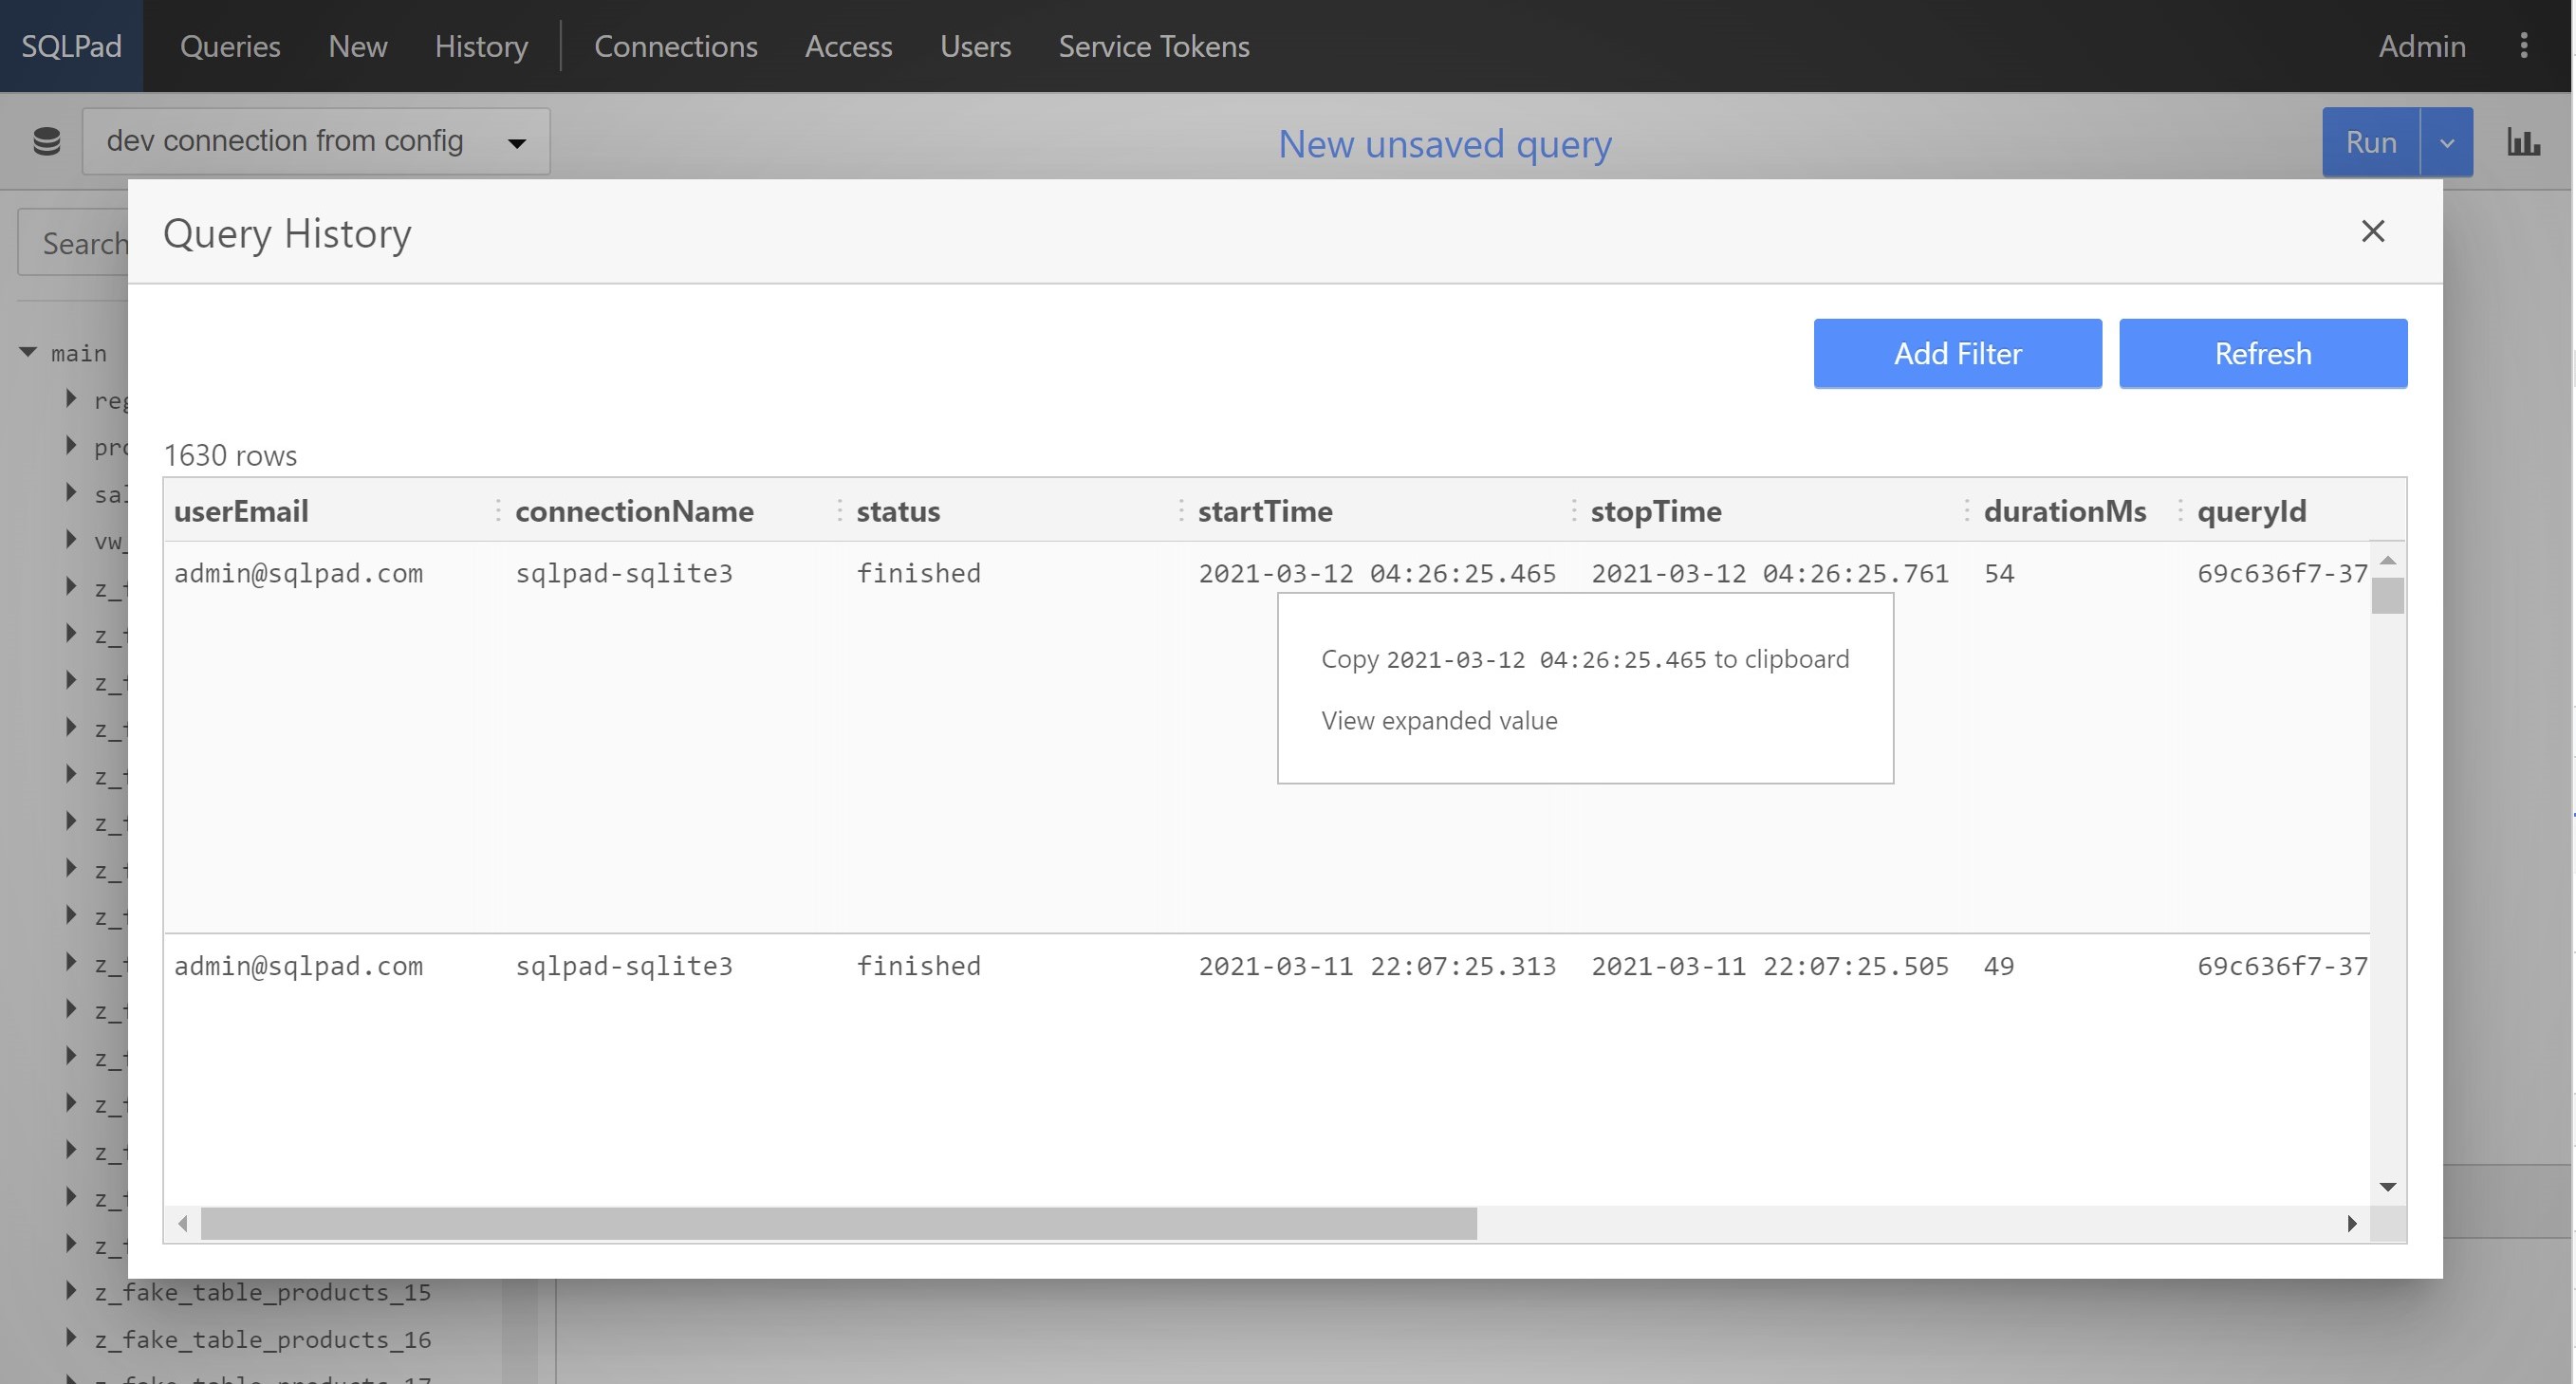Open the chart visualization icon
The height and width of the screenshot is (1384, 2576).
[x=2522, y=142]
